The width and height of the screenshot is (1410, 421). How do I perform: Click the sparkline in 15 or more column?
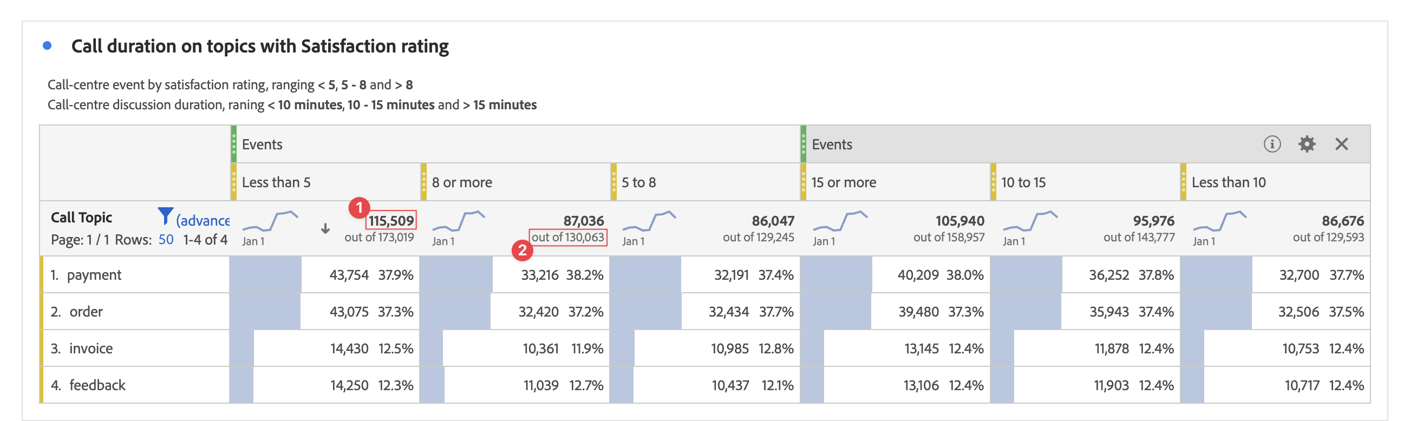pyautogui.click(x=840, y=220)
